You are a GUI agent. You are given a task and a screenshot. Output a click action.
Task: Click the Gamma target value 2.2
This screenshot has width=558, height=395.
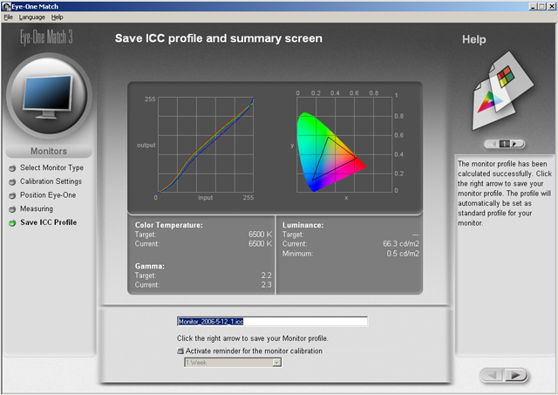pyautogui.click(x=266, y=276)
